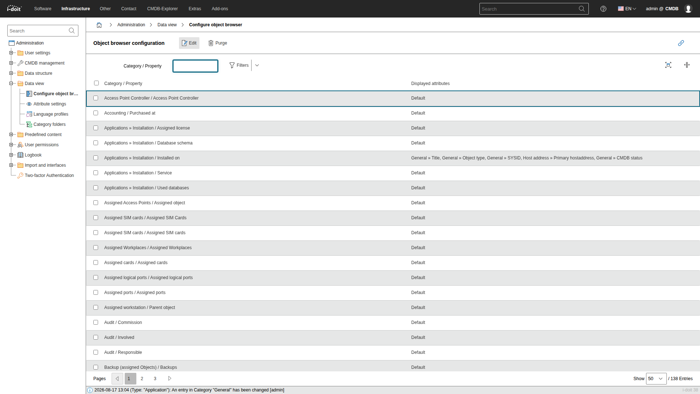Open the Other menu
Image resolution: width=700 pixels, height=394 pixels.
[105, 9]
